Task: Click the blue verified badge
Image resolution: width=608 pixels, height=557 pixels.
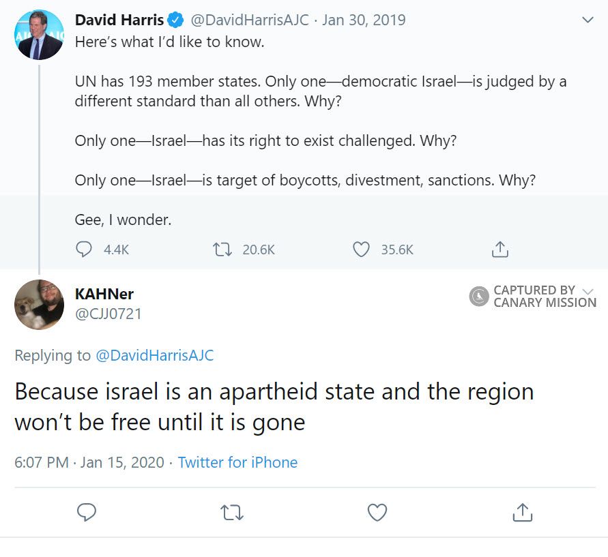Action: (x=175, y=20)
